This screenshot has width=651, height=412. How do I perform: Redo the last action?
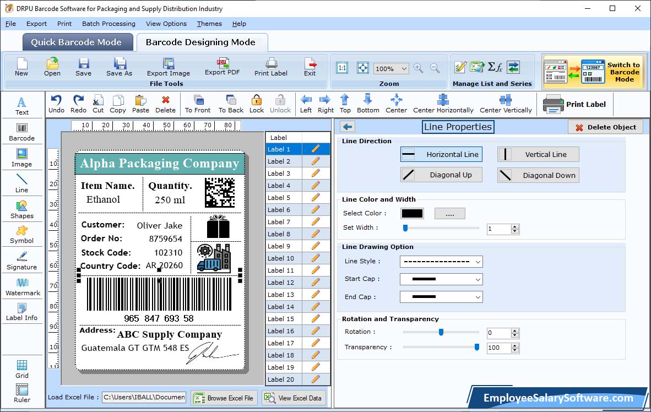78,104
